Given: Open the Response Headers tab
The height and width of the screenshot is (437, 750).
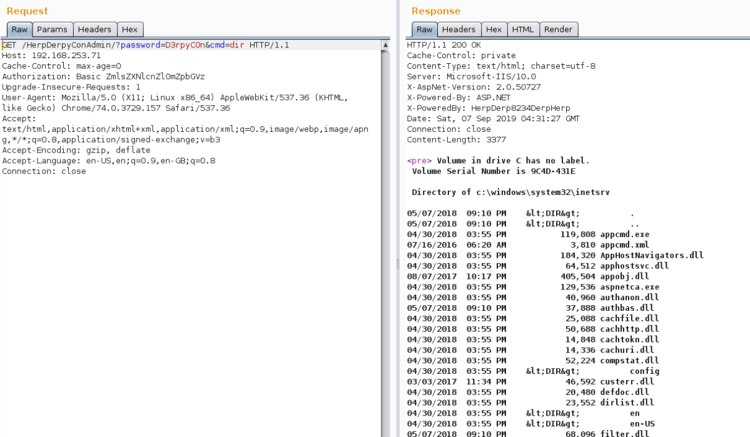Looking at the screenshot, I should click(459, 29).
